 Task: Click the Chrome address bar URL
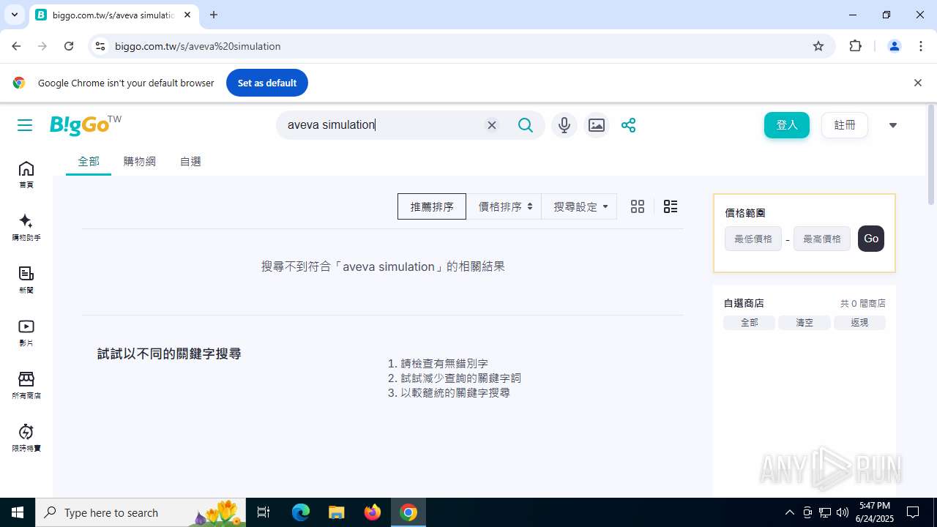pyautogui.click(x=198, y=46)
